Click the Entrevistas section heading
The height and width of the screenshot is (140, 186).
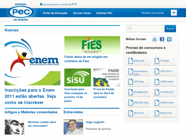(x=73, y=112)
